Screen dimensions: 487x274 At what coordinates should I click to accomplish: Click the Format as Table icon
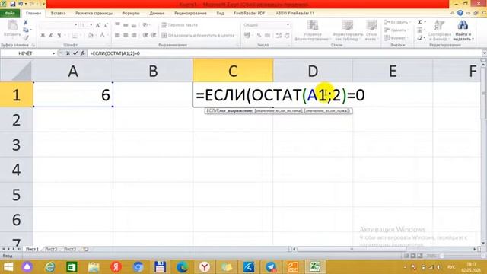point(348,25)
